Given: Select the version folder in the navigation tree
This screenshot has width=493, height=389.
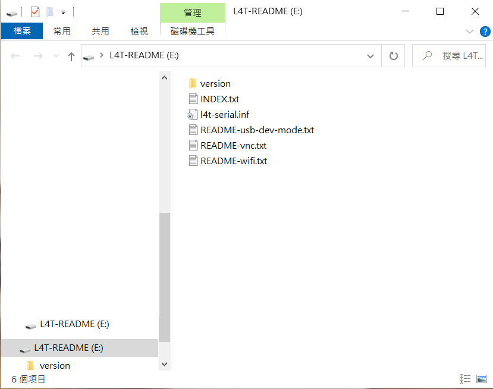Looking at the screenshot, I should [x=55, y=366].
